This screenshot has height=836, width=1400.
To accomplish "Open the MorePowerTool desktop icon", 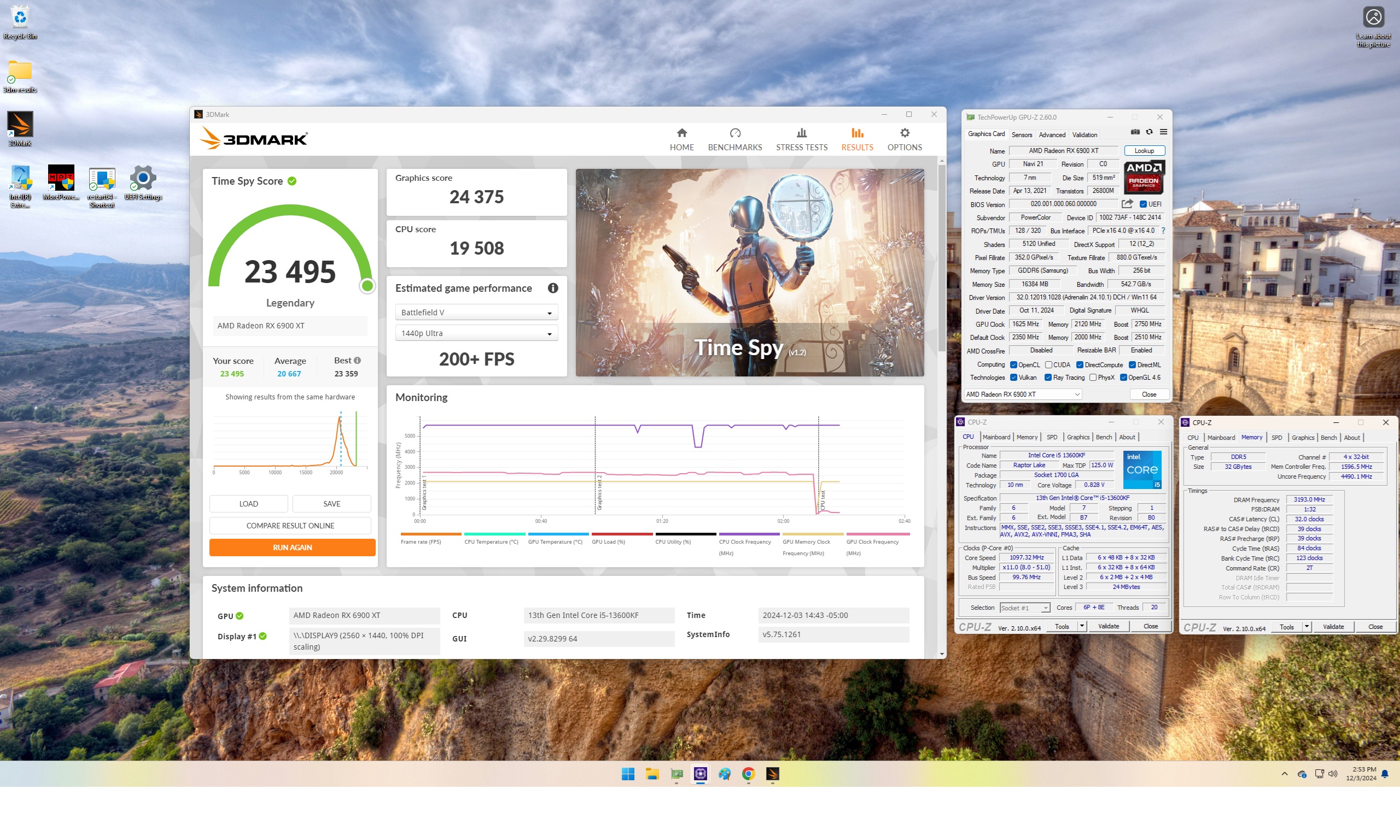I will click(x=61, y=182).
